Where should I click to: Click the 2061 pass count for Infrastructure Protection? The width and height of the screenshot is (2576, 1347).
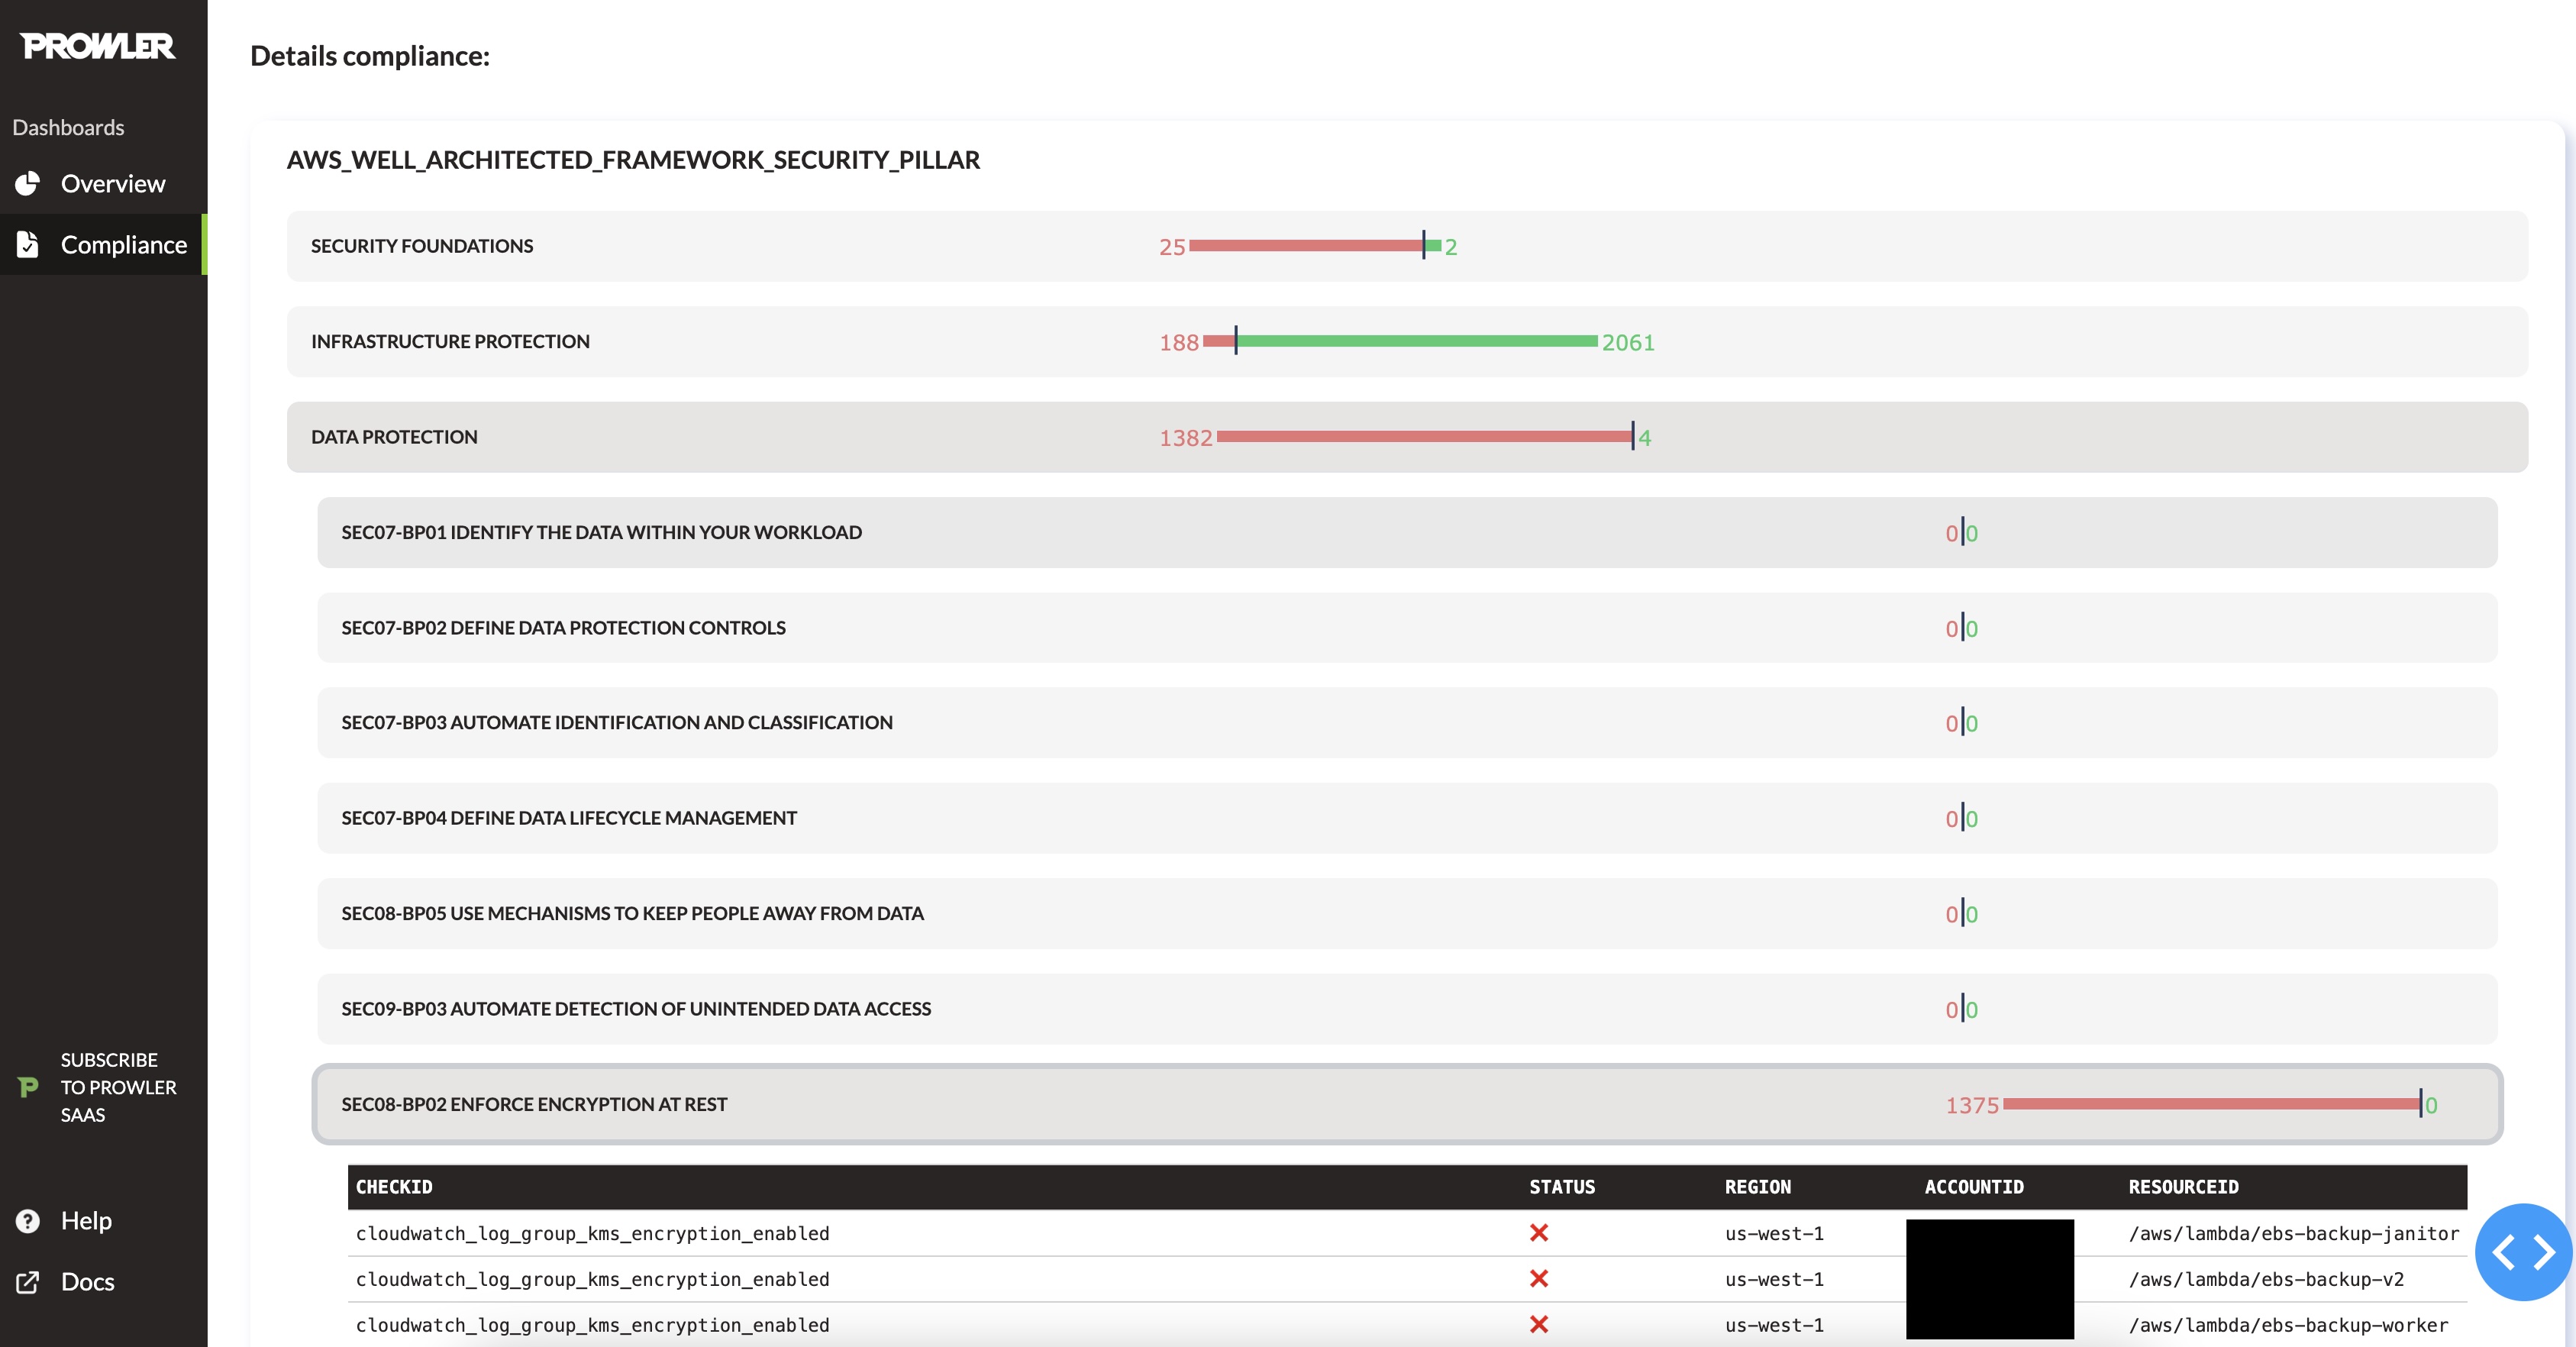coord(1628,343)
